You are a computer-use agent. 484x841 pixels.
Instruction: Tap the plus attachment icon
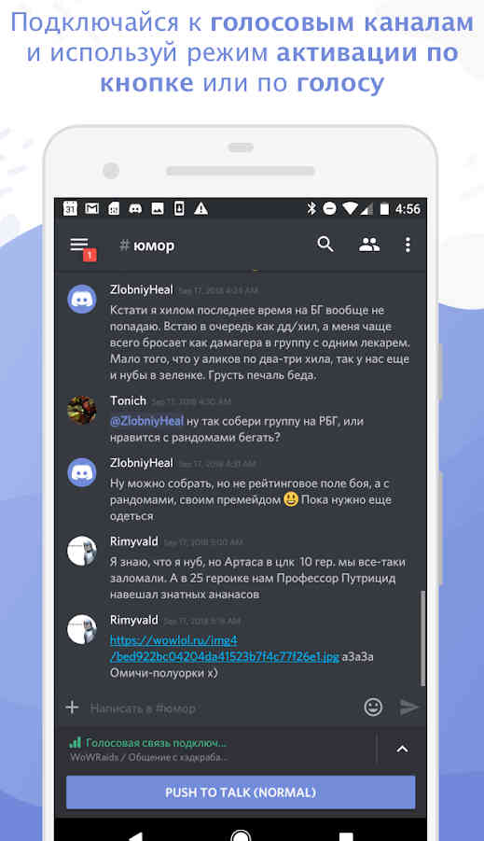[x=73, y=708]
